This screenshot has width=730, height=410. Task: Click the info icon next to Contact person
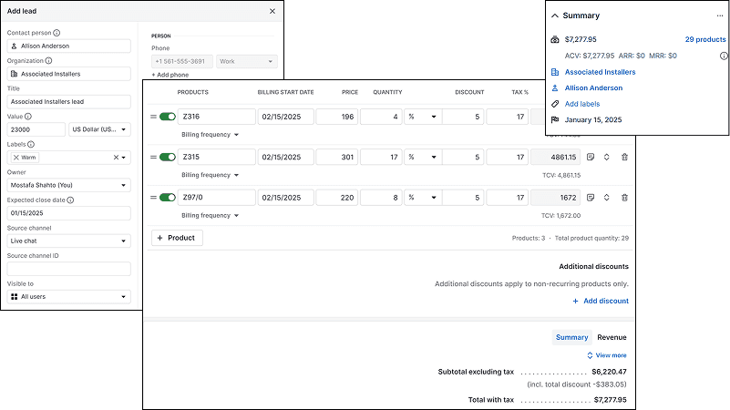tap(57, 33)
